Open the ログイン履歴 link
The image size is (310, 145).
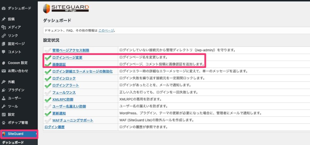coord(54,127)
